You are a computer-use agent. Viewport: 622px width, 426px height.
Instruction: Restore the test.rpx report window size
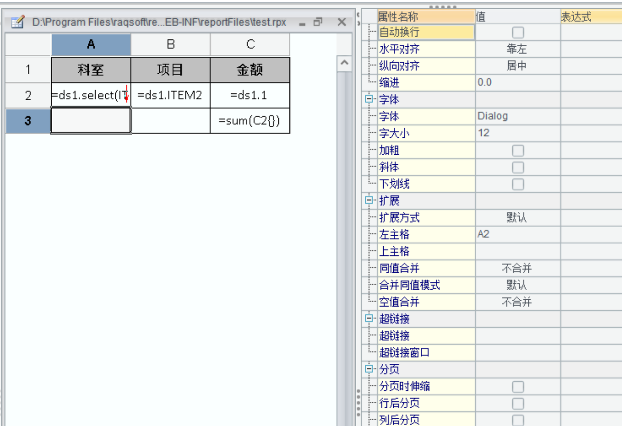(x=318, y=22)
